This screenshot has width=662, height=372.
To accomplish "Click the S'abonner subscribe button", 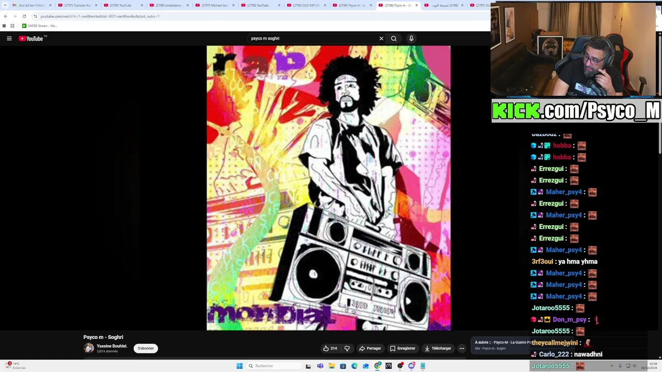I will (145, 348).
